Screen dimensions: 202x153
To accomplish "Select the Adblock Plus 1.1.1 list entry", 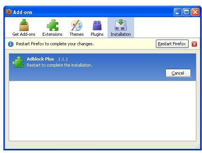I will pyautogui.click(x=103, y=67).
